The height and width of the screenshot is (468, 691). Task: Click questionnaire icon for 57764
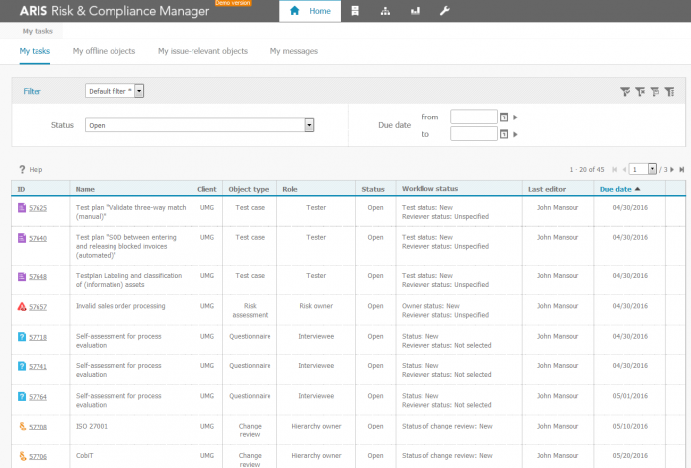pyautogui.click(x=22, y=396)
